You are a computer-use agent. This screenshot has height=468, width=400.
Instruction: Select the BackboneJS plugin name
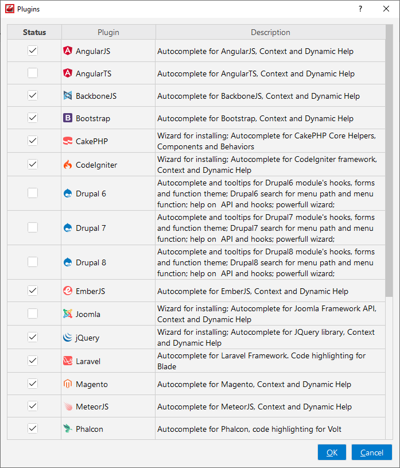96,96
